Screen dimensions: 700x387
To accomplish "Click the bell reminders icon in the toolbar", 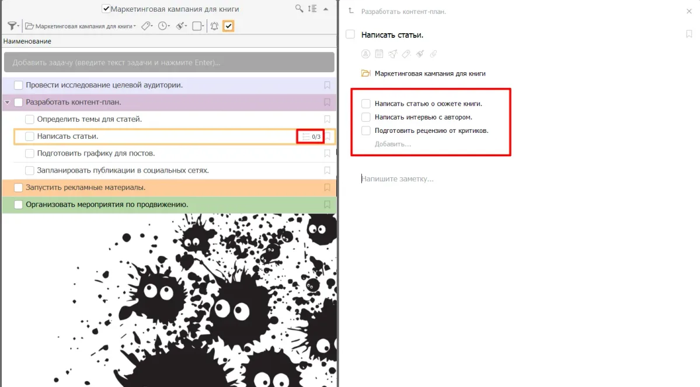I will pyautogui.click(x=214, y=26).
